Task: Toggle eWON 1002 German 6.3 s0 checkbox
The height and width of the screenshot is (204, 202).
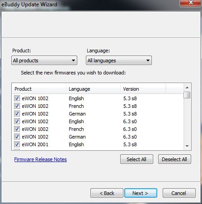Action: click(x=17, y=137)
